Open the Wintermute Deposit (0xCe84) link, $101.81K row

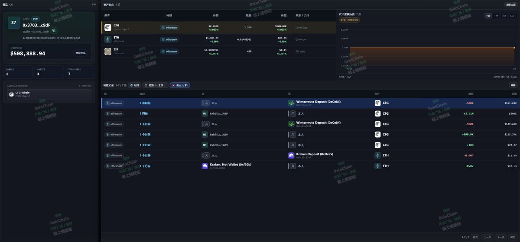[318, 102]
